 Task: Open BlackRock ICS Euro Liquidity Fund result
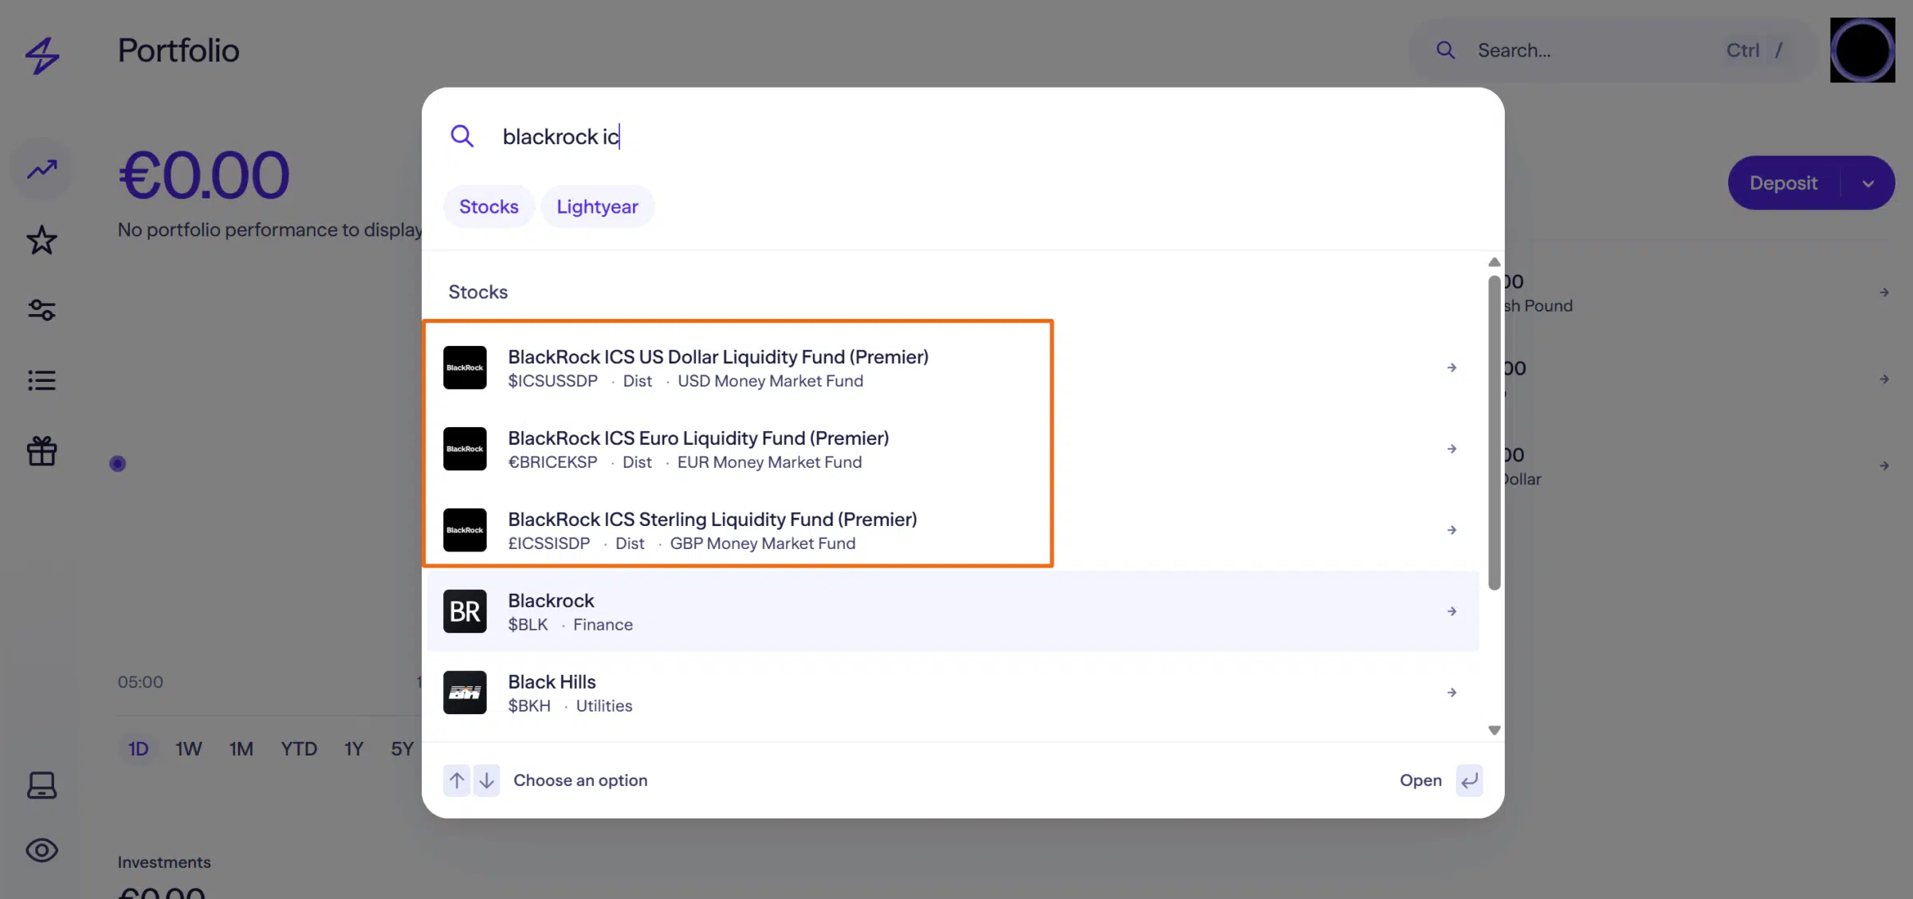697,449
